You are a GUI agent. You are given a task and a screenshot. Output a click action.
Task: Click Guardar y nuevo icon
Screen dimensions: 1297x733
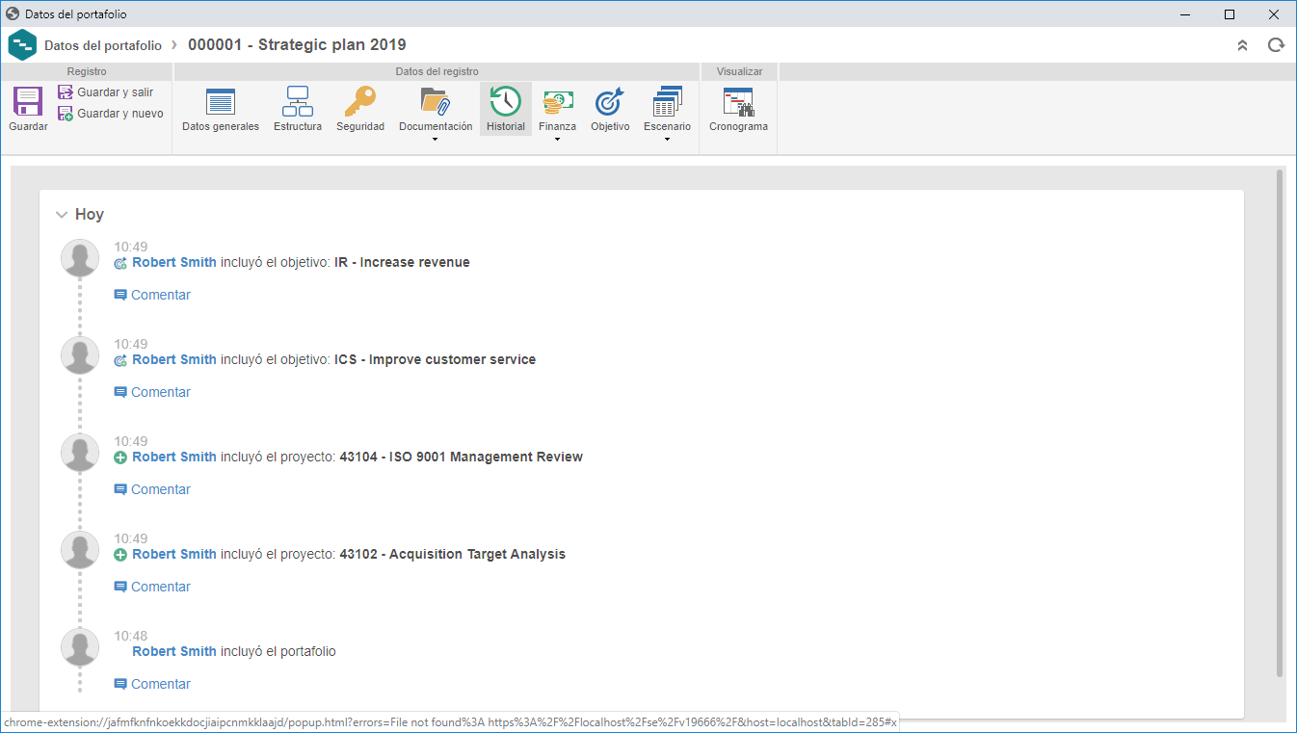point(66,114)
